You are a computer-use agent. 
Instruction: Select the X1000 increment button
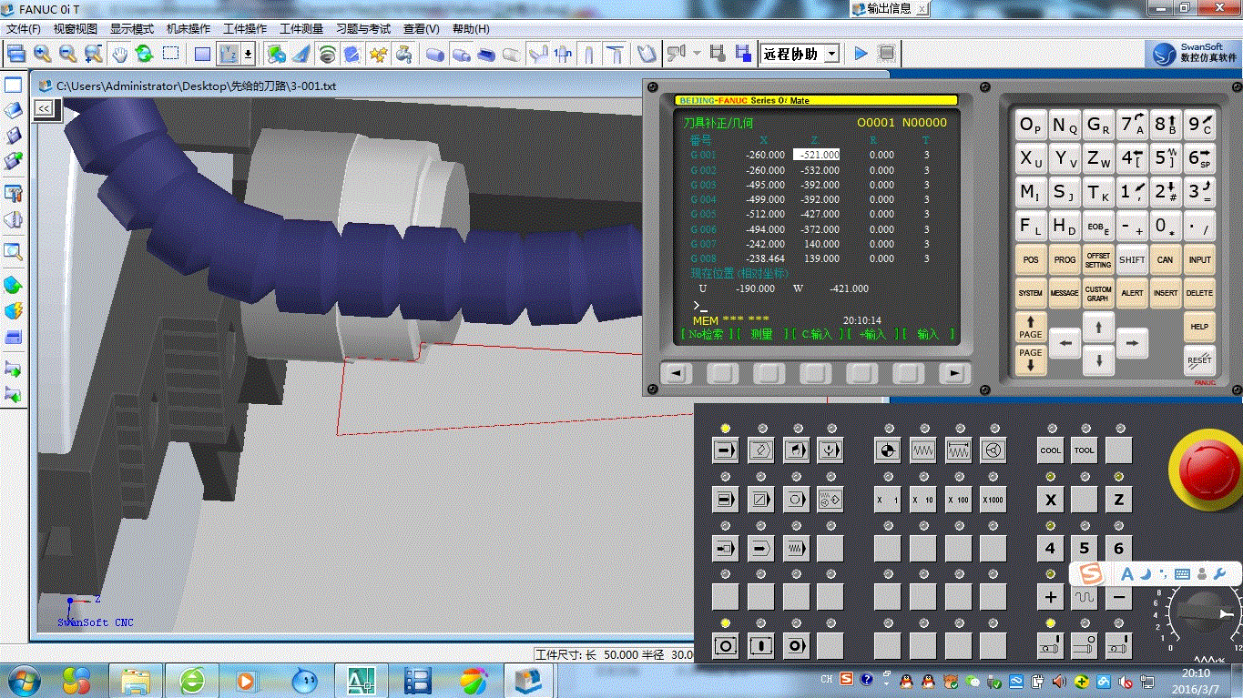(993, 500)
